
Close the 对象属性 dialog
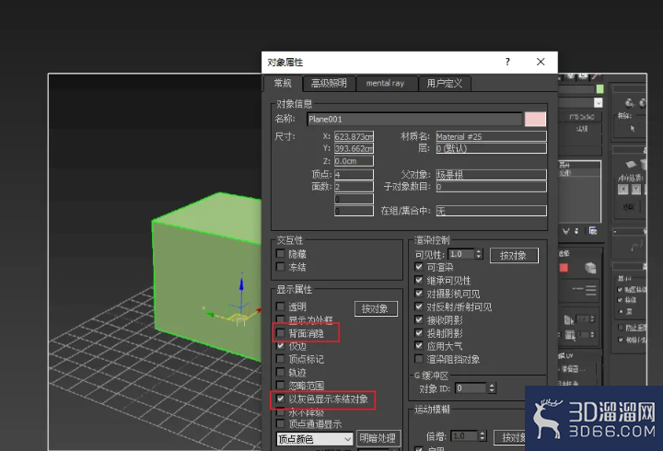pos(541,62)
